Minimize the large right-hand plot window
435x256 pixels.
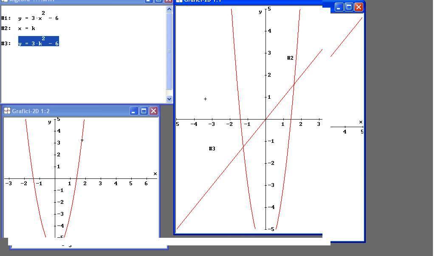(339, 7)
